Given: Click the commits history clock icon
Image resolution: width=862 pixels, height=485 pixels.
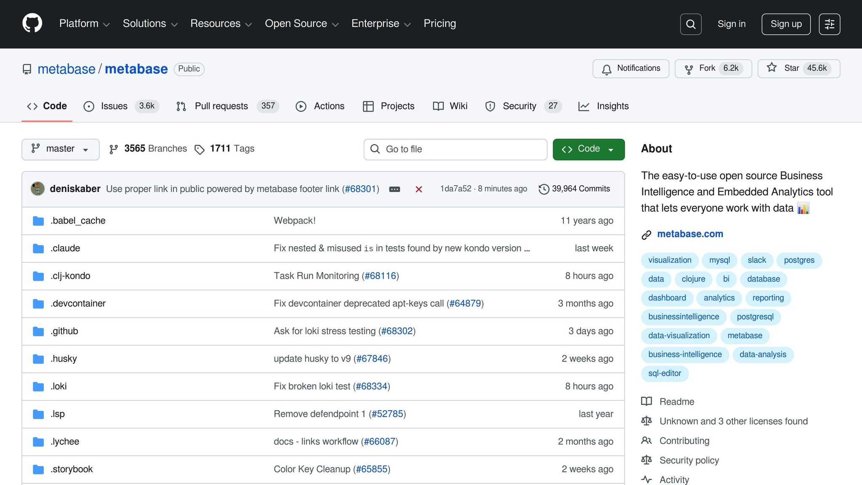Looking at the screenshot, I should pyautogui.click(x=543, y=189).
